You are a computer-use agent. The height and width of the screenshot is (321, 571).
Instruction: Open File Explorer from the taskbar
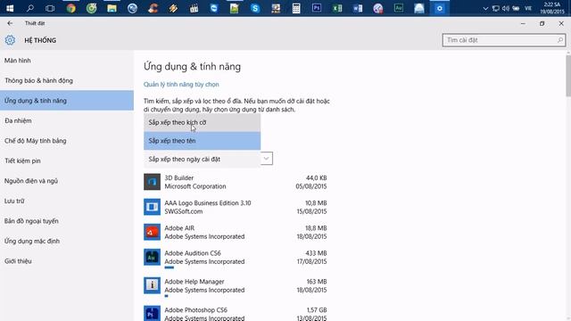click(112, 8)
